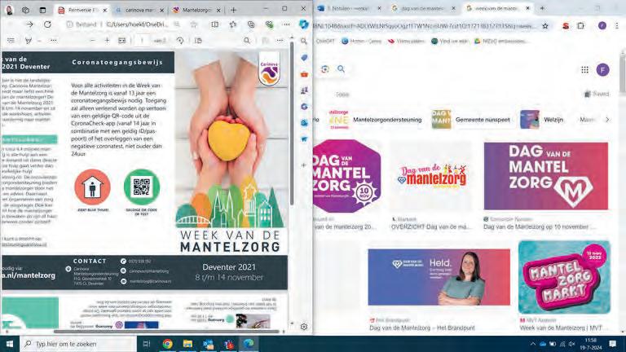Open the Copilot icon in Edge

[x=304, y=24]
